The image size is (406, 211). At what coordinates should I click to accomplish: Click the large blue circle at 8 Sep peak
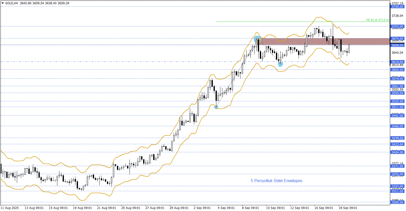point(257,39)
